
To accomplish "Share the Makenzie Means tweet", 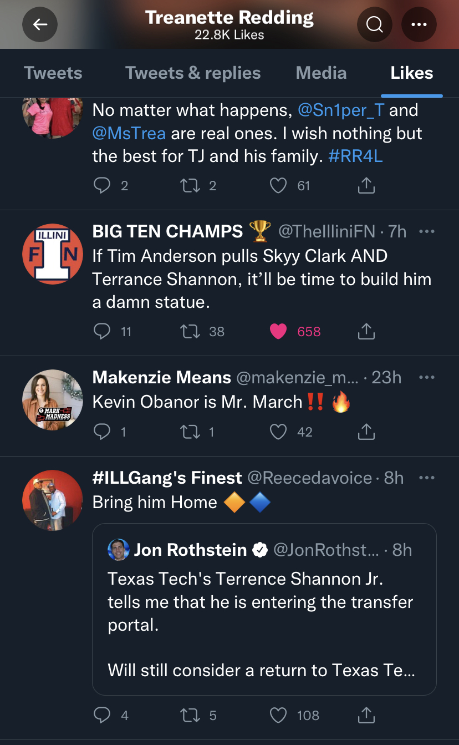I will point(366,432).
